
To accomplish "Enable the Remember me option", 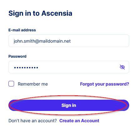I will pos(11,84).
